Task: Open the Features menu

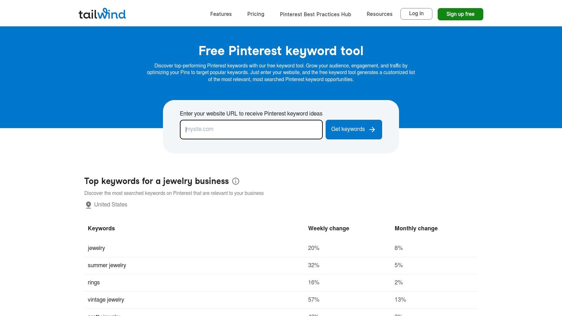Action: [221, 14]
